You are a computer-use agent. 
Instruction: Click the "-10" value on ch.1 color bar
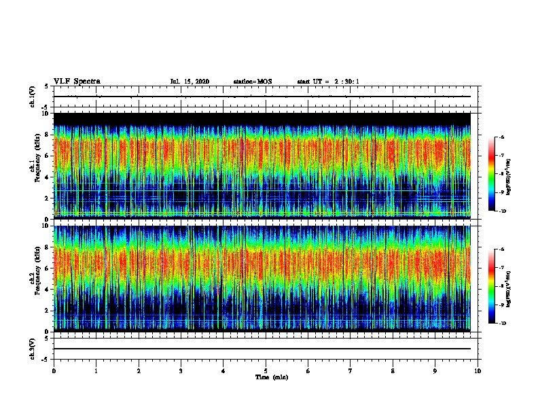pyautogui.click(x=502, y=211)
